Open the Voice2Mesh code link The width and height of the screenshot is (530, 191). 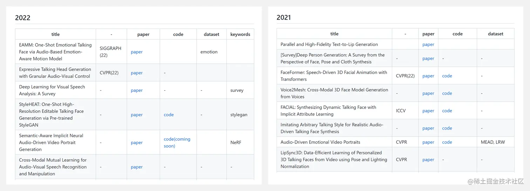[x=447, y=93]
